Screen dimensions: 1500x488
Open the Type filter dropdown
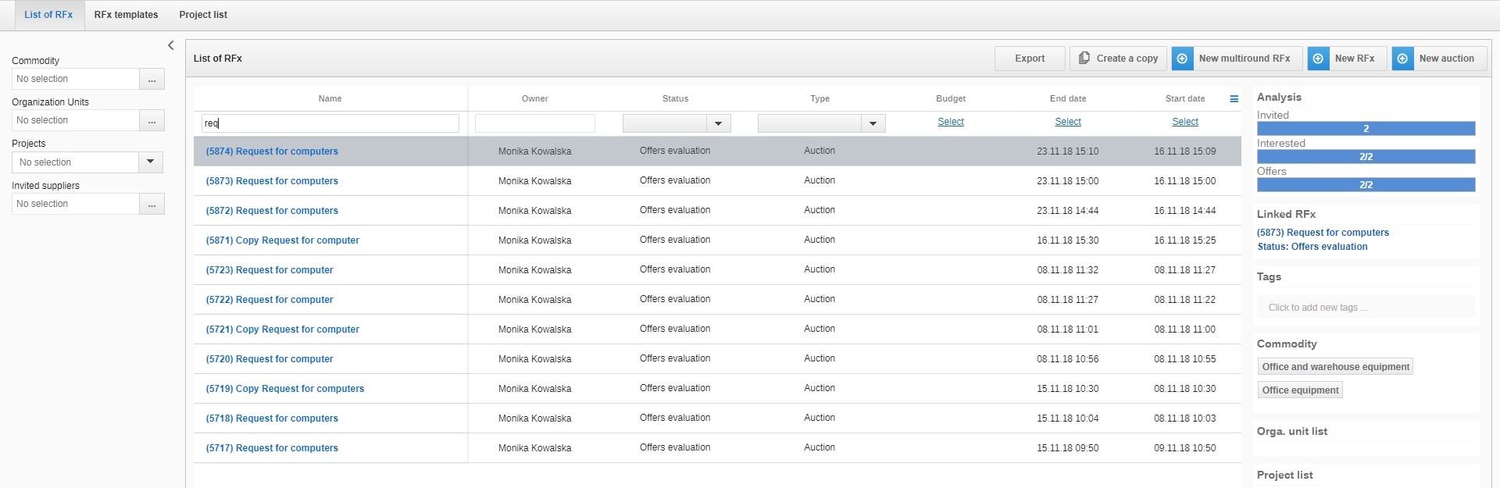pyautogui.click(x=873, y=123)
